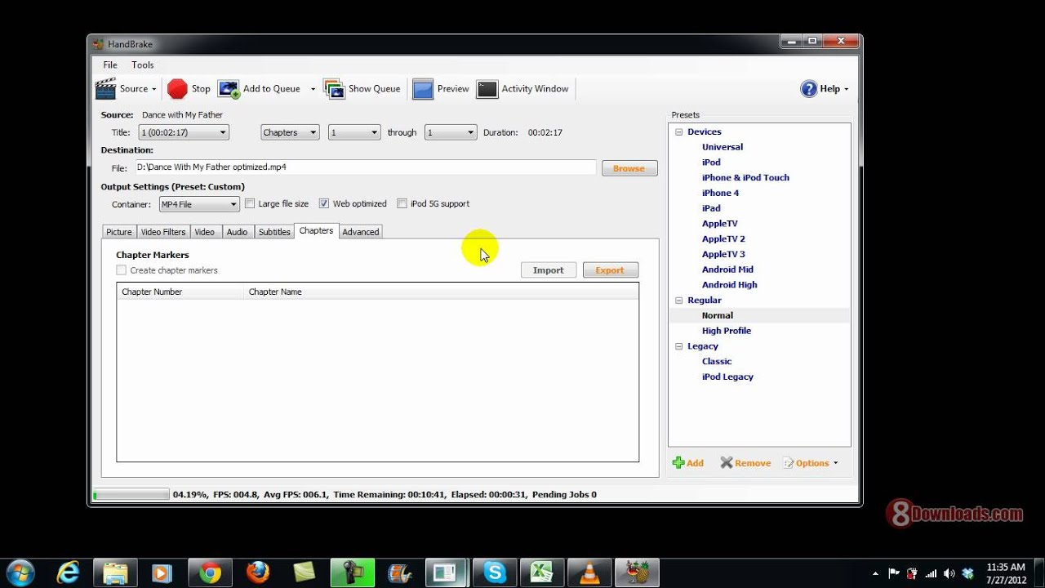Select the High Profile preset
The width and height of the screenshot is (1045, 588).
click(x=727, y=331)
